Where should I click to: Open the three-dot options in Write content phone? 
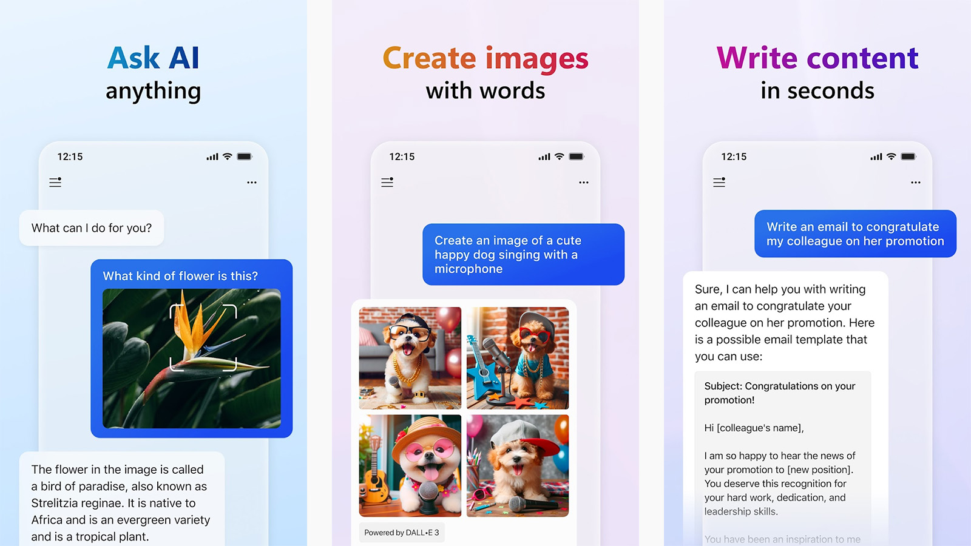(x=916, y=182)
